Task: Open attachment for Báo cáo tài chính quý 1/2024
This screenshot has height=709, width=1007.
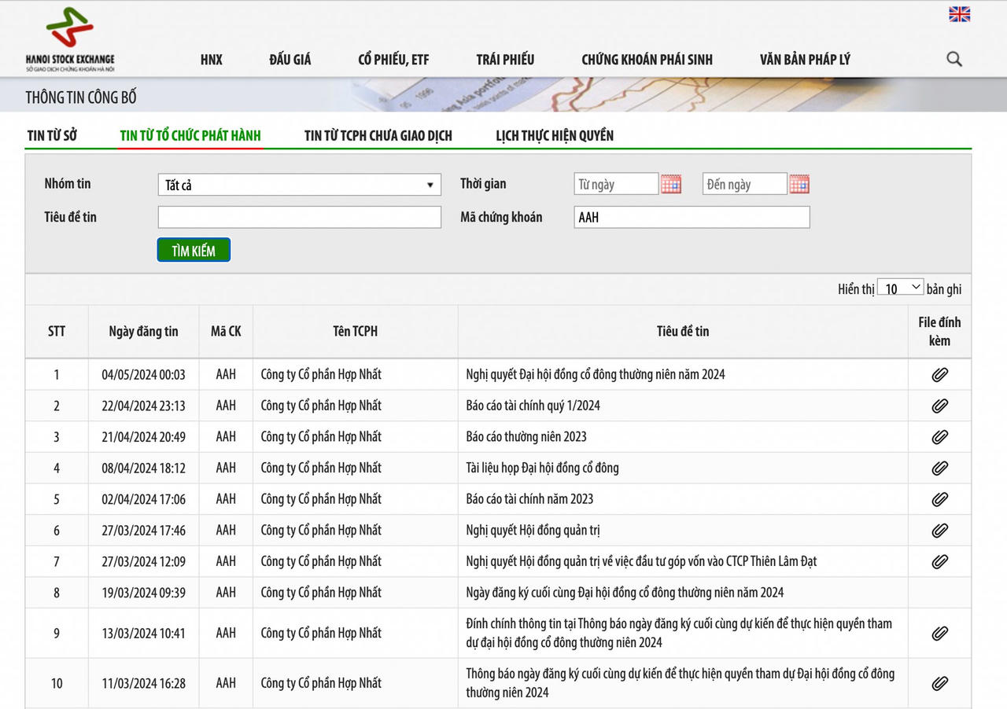Action: point(939,406)
